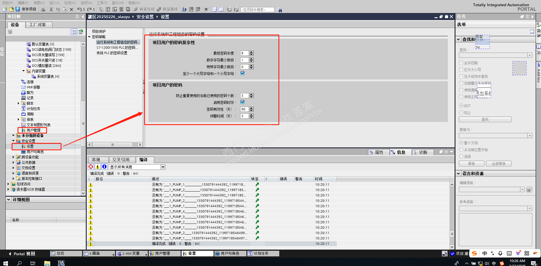Click the redo arrow icon
Viewport: 541px width, 266px height.
coord(89,9)
